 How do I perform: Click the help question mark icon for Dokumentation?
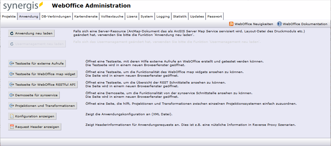[x=279, y=24]
